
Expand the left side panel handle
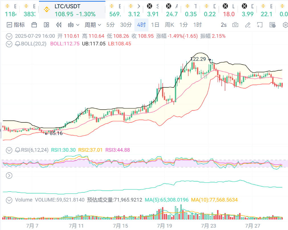pos(1,130)
